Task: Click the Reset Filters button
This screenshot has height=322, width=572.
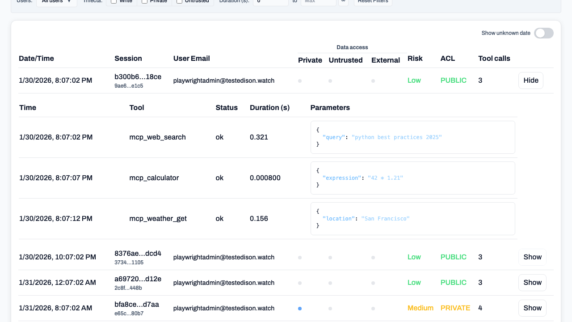Action: [x=373, y=2]
